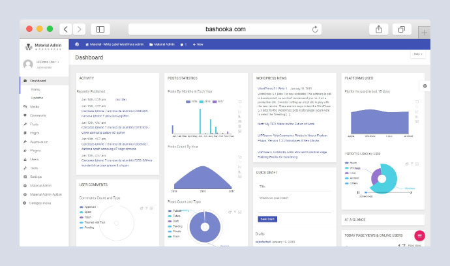Open Updates under Dashboard menu
This screenshot has width=450, height=266.
pos(37,98)
